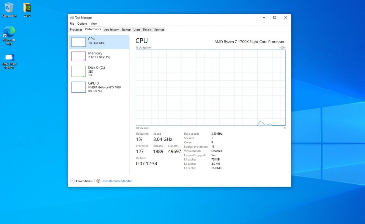Click the Open Resource Monitor link
Screen dimensions: 365x224
point(116,181)
